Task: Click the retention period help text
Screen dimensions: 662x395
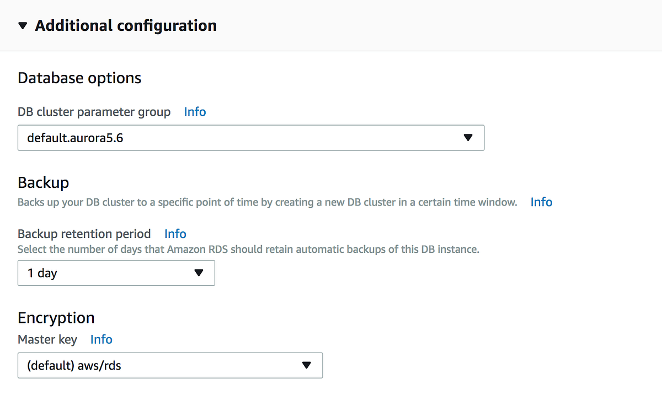Action: click(248, 249)
